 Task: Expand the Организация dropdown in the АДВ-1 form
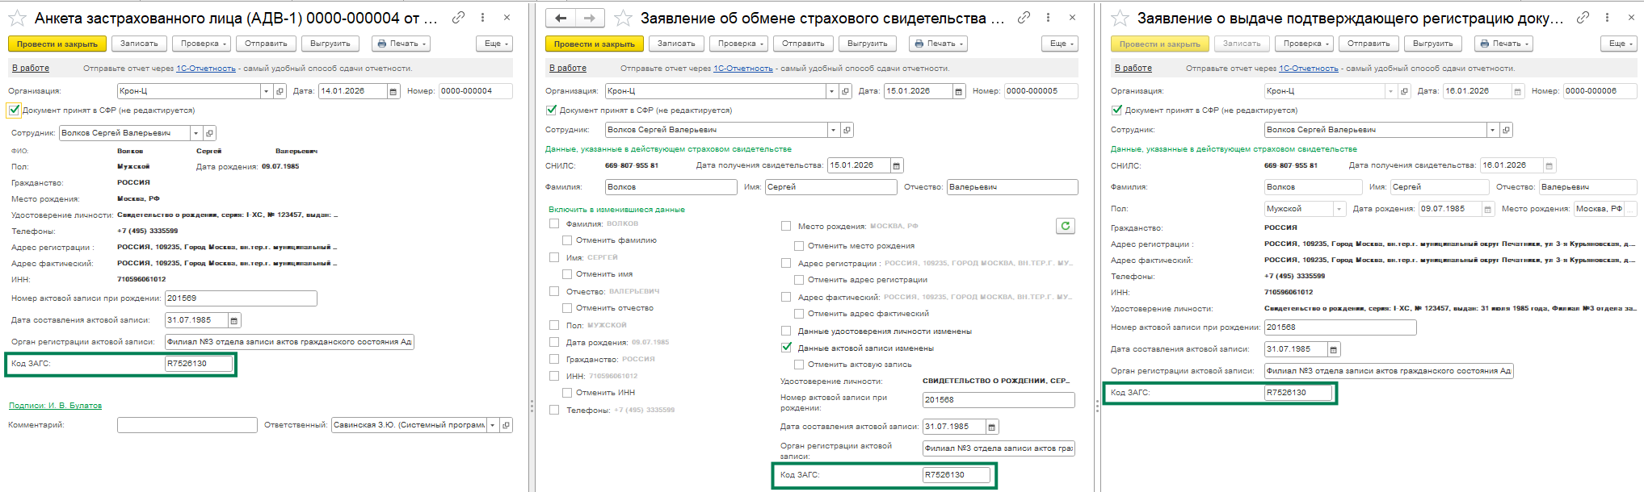coord(265,91)
